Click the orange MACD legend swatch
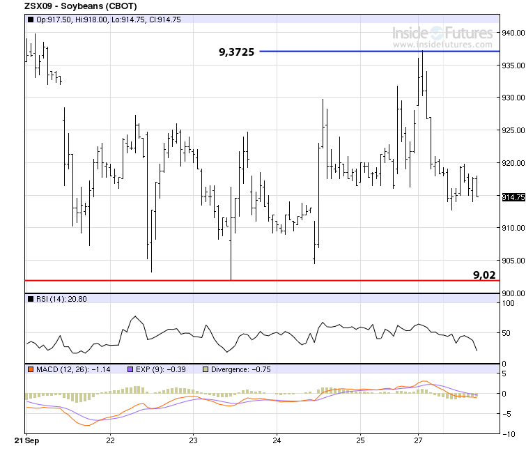The height and width of the screenshot is (462, 526). coord(30,369)
